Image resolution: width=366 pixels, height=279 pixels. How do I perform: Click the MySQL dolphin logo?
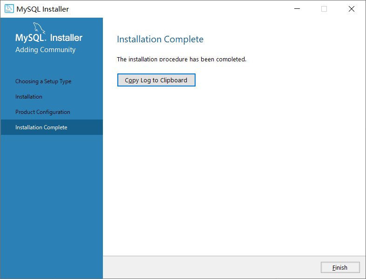pyautogui.click(x=39, y=28)
